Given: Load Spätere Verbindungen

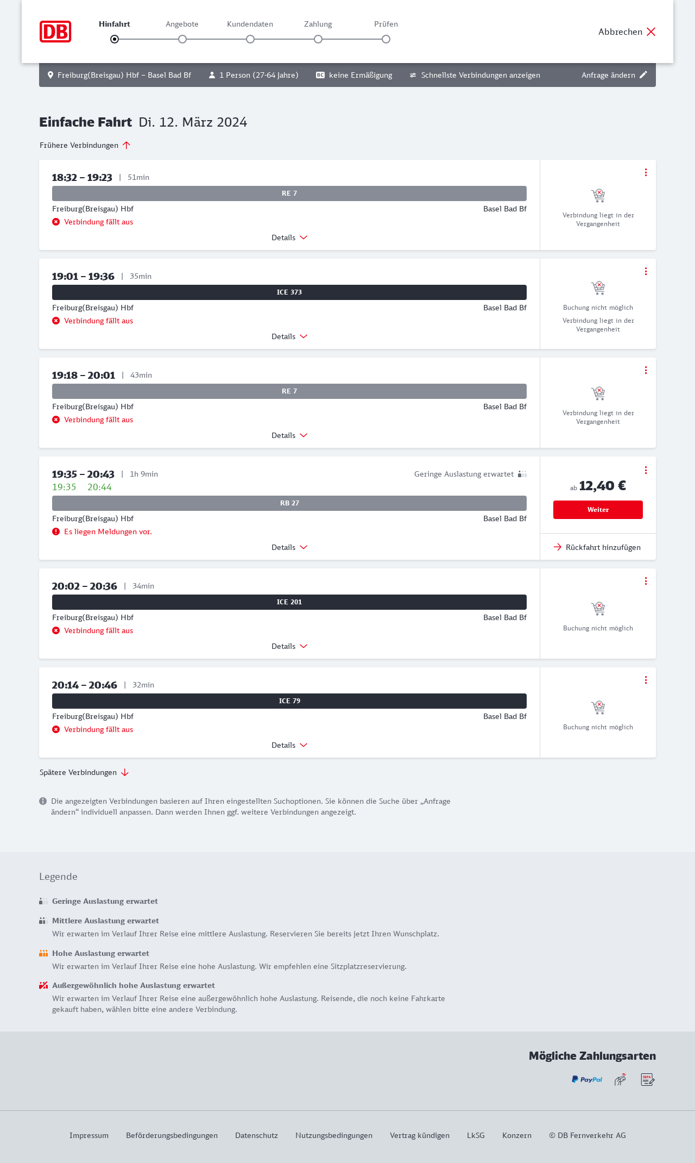Looking at the screenshot, I should (84, 772).
